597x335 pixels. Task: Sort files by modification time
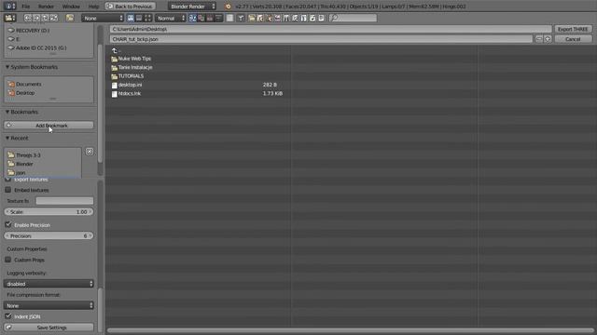(210, 18)
